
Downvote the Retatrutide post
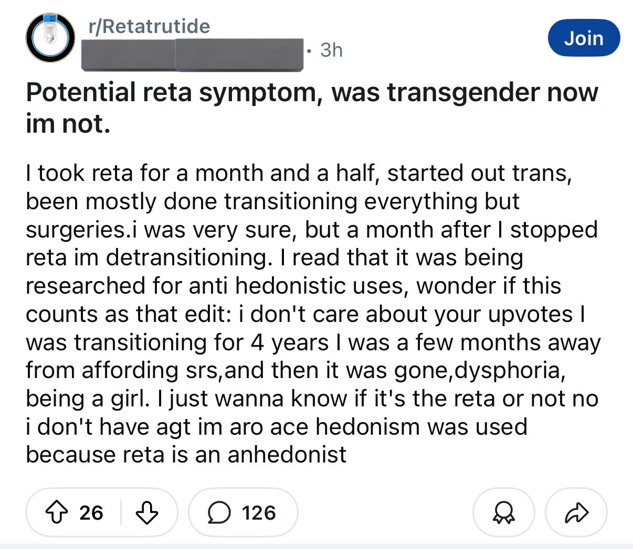(x=146, y=512)
